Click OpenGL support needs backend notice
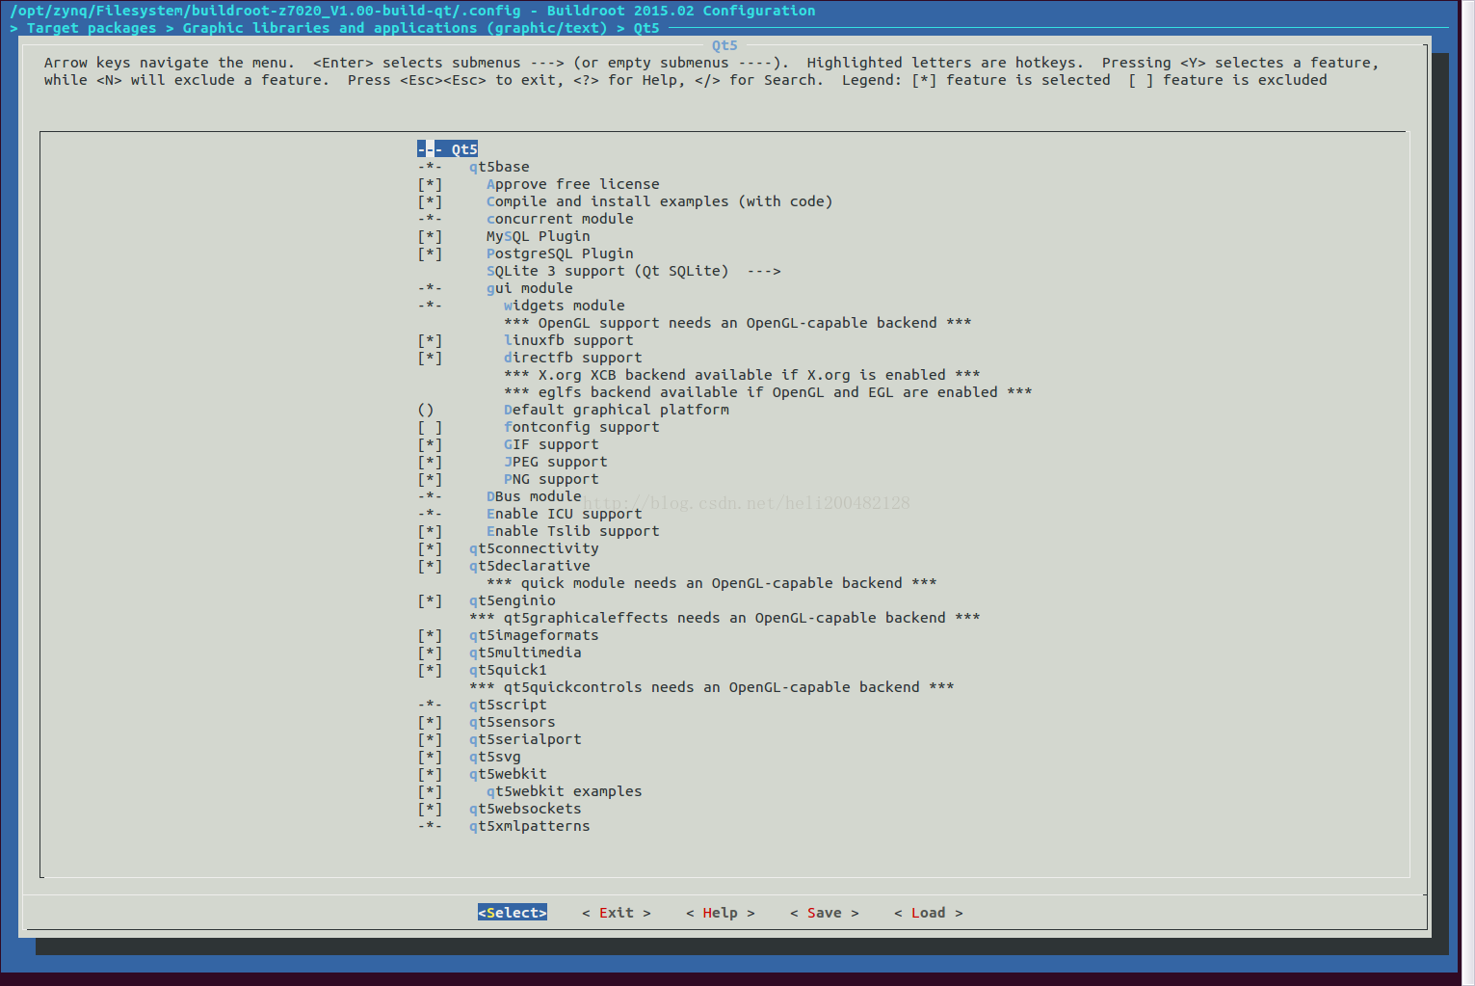Image resolution: width=1475 pixels, height=986 pixels. tap(737, 323)
